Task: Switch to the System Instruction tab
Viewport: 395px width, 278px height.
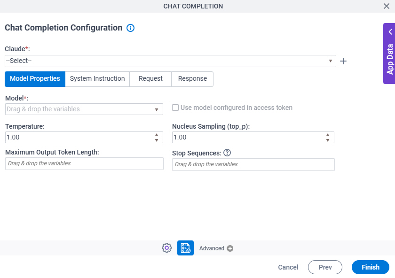Action: pos(97,79)
